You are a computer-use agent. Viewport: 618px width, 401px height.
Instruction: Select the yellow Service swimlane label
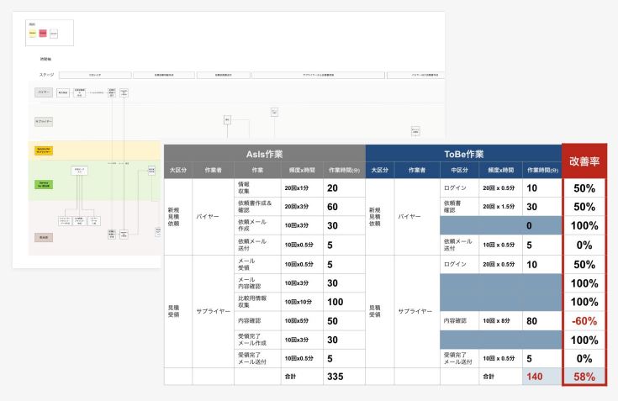44,150
